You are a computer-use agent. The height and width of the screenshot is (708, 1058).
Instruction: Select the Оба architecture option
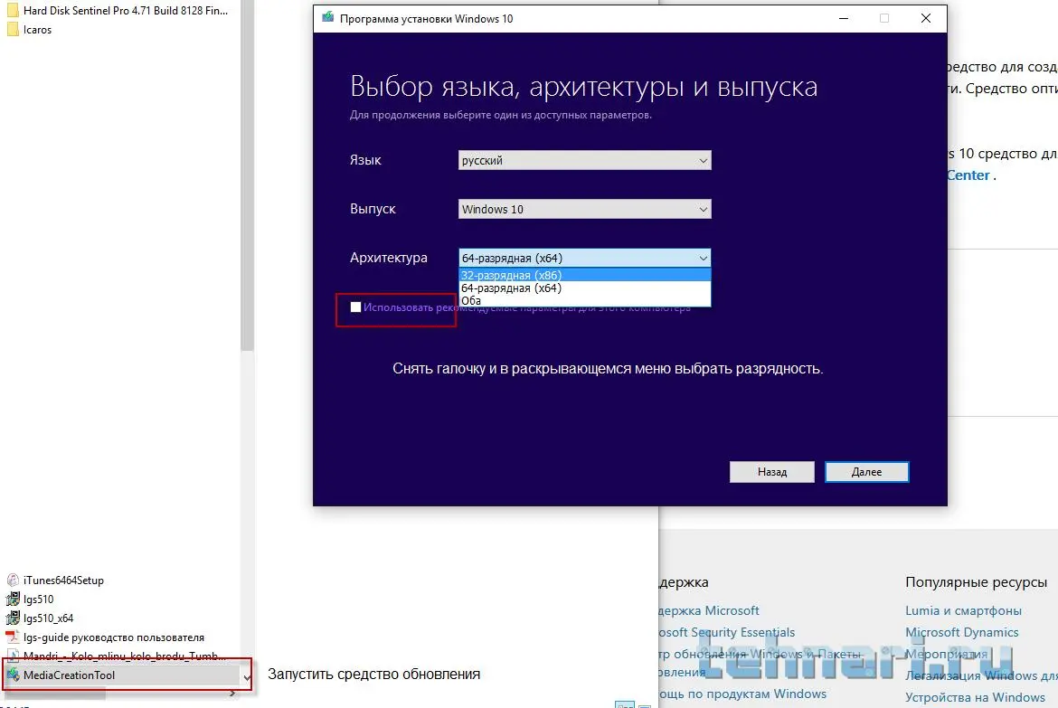coord(584,300)
